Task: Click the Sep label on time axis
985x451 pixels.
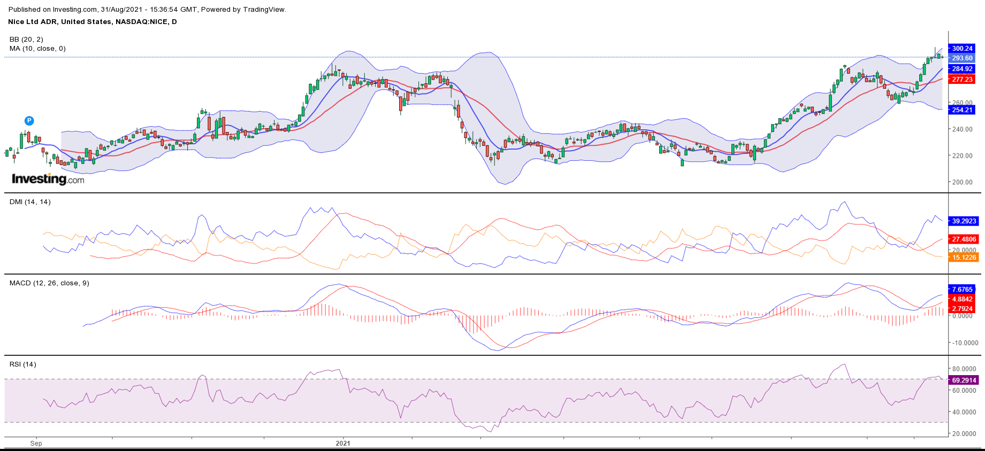Action: 36,444
